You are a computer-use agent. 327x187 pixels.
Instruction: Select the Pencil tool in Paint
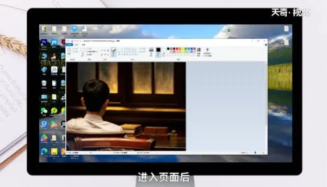(x=101, y=50)
